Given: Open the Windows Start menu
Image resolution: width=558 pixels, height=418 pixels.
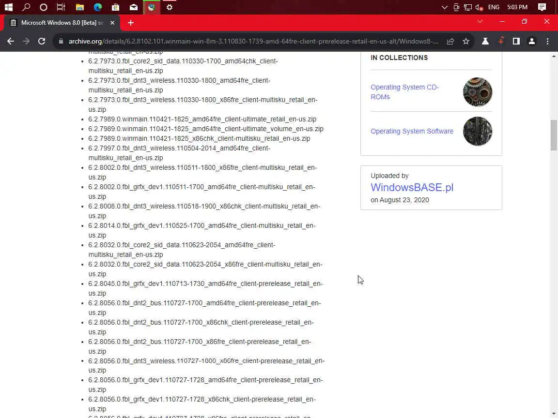Looking at the screenshot, I should point(9,7).
